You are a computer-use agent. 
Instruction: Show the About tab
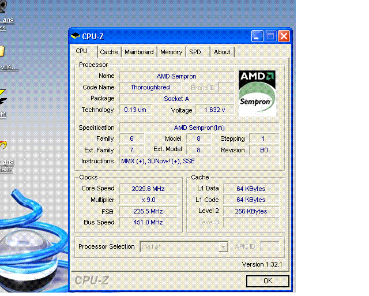[222, 52]
